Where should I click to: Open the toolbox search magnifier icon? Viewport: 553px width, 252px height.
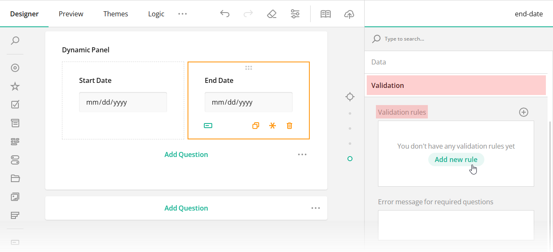coord(15,41)
